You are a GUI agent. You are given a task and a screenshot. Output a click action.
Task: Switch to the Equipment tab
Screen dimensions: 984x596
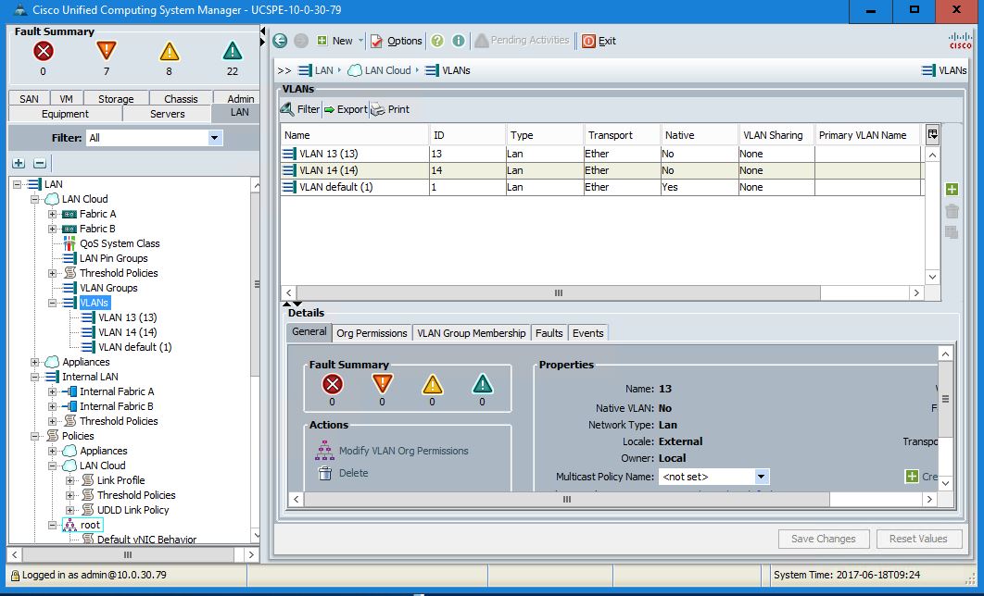[x=65, y=114]
